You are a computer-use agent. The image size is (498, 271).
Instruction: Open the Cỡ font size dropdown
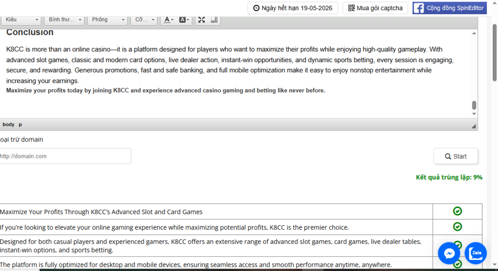click(x=144, y=20)
